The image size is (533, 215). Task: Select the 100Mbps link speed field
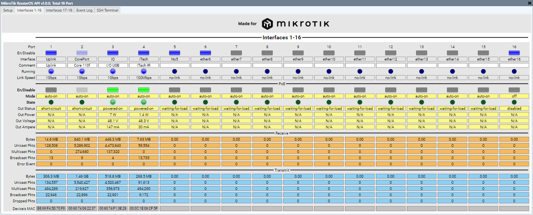[x=144, y=78]
